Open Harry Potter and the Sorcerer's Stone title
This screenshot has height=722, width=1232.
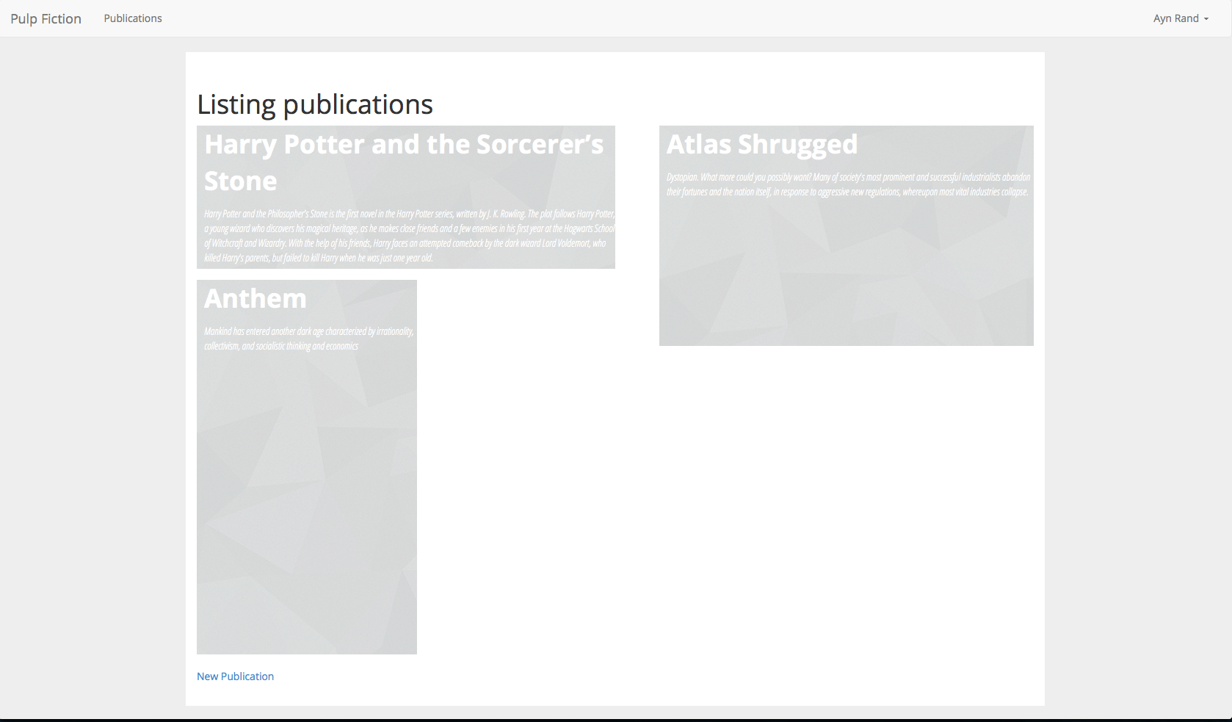click(404, 162)
